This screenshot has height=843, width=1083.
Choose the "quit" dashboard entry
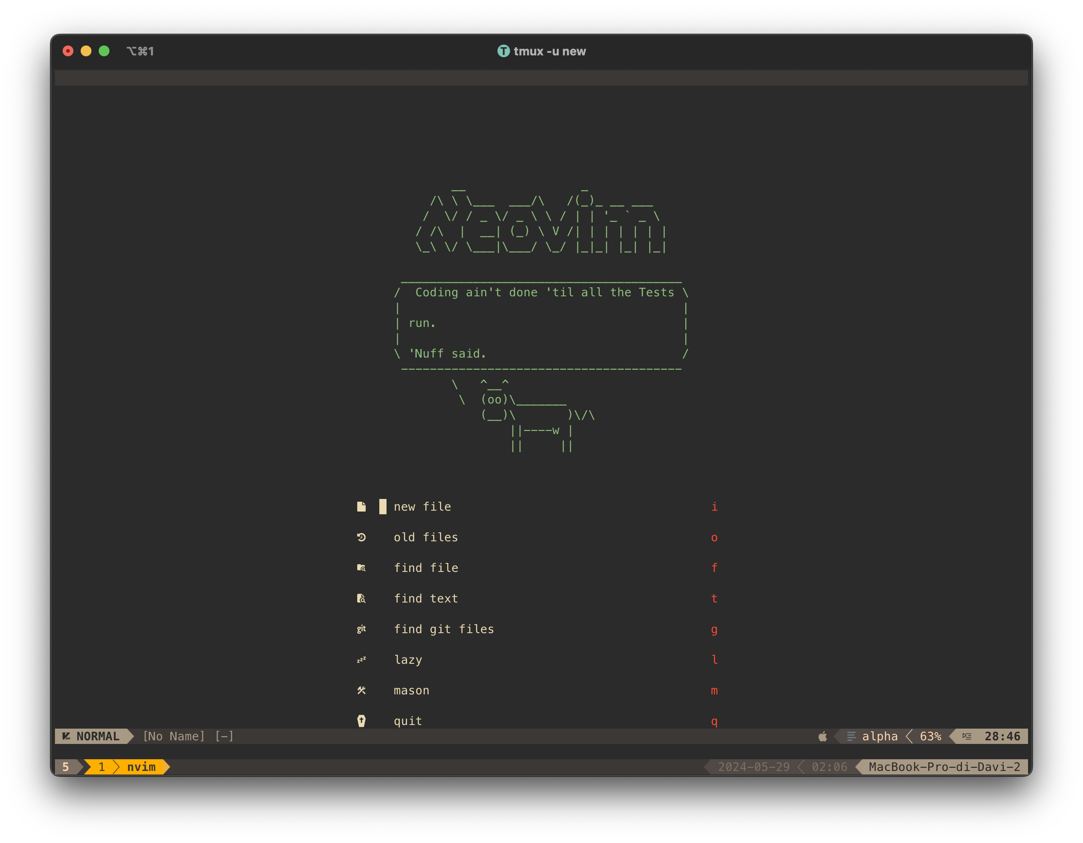(408, 721)
